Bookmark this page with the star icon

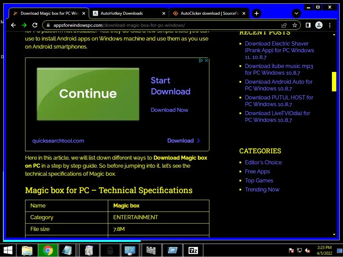tap(295, 25)
